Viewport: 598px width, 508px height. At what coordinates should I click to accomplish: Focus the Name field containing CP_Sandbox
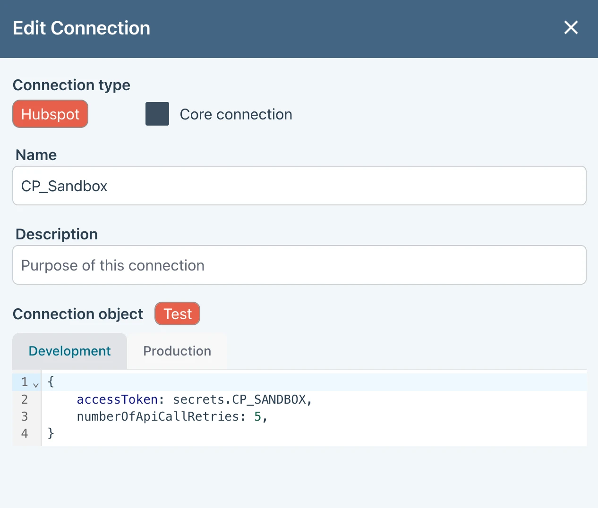point(299,186)
